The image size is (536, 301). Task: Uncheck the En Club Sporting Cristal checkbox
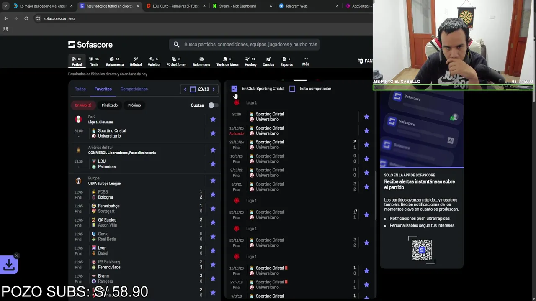tap(234, 89)
